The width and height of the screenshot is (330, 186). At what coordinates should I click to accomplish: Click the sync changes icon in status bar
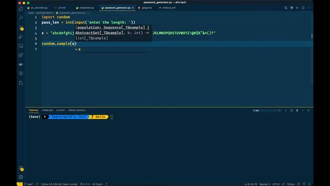click(x=37, y=184)
